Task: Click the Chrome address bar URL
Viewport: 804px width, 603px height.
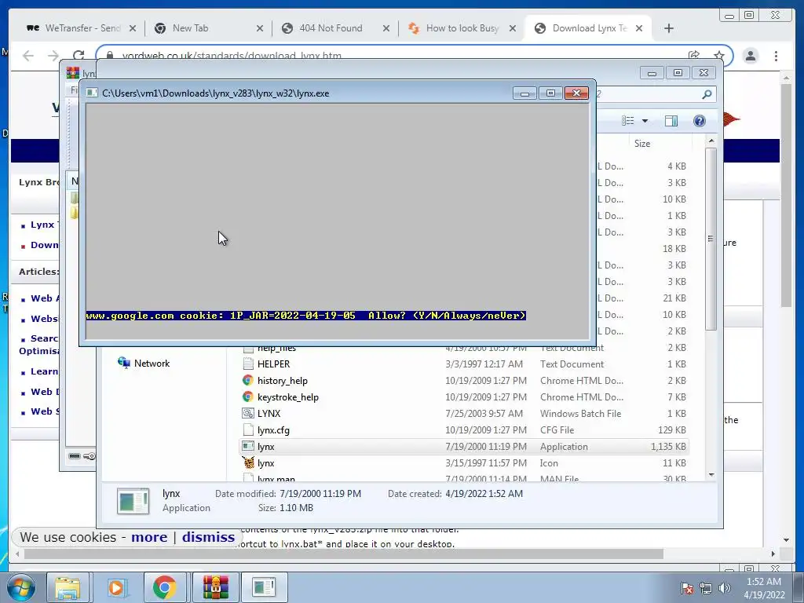Action: (x=232, y=56)
